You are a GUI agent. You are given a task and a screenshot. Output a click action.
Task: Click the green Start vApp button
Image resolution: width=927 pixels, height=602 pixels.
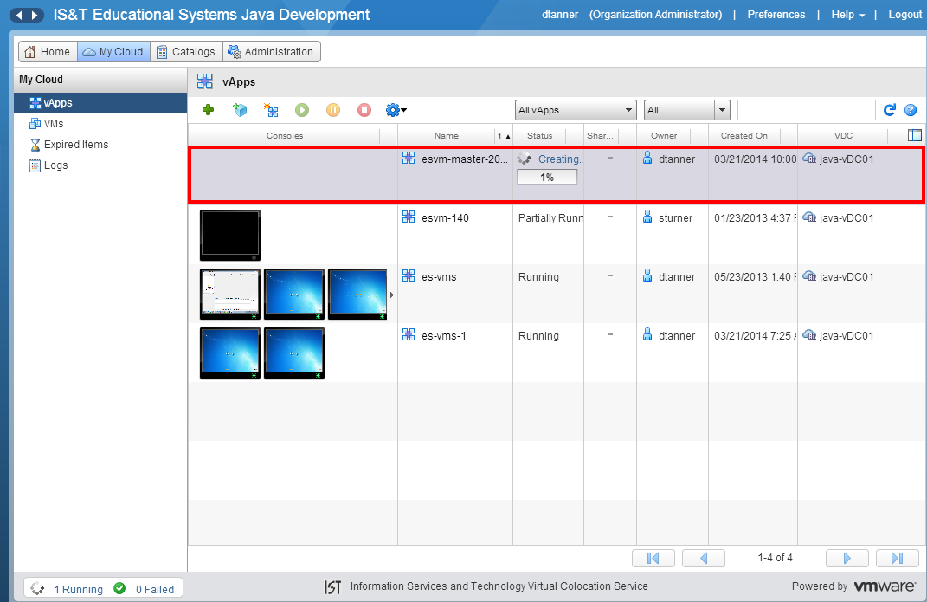pos(302,110)
